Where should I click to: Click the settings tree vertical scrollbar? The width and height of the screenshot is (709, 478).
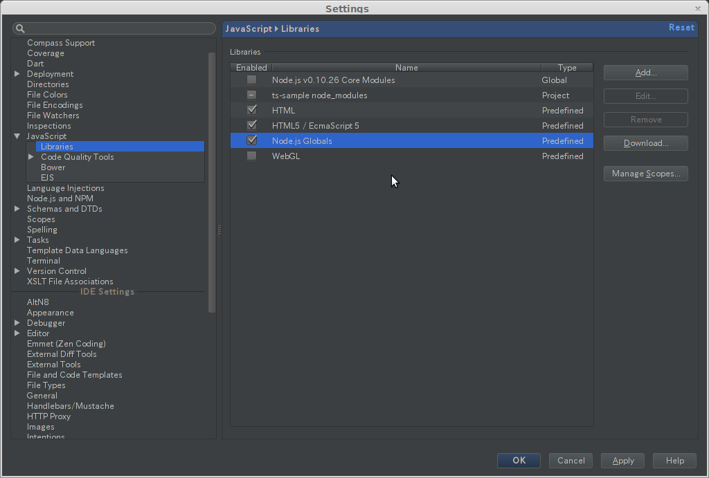click(x=212, y=182)
